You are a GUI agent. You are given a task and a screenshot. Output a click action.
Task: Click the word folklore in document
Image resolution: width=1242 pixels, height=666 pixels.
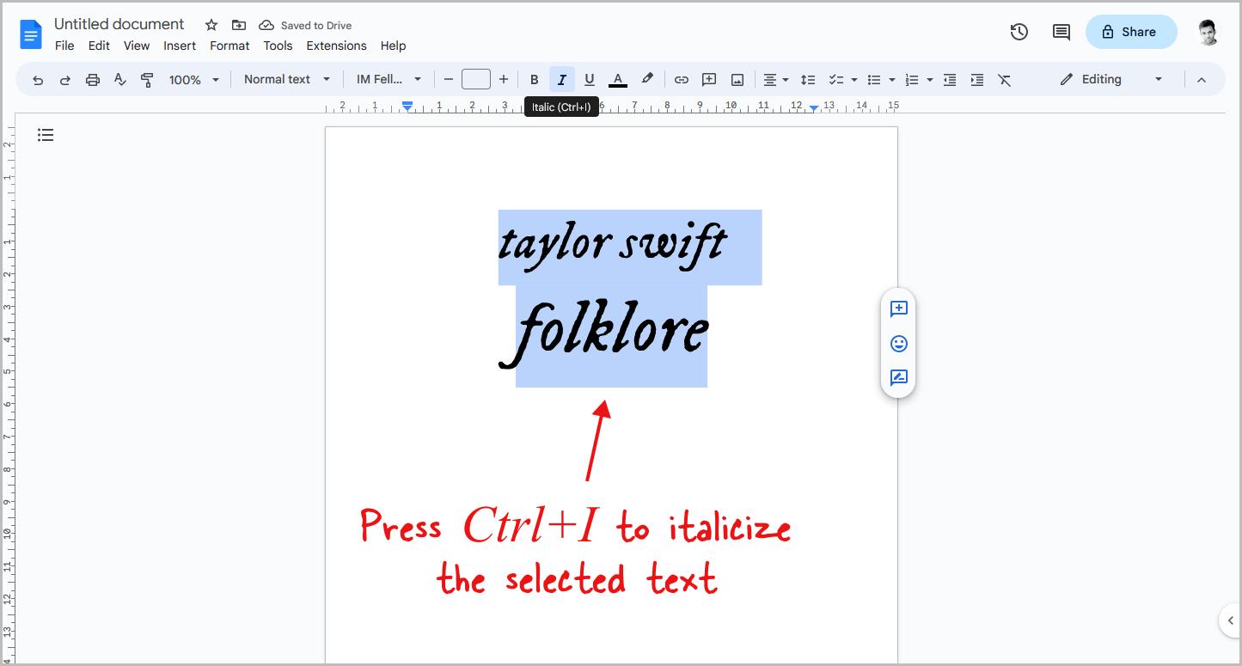[604, 334]
